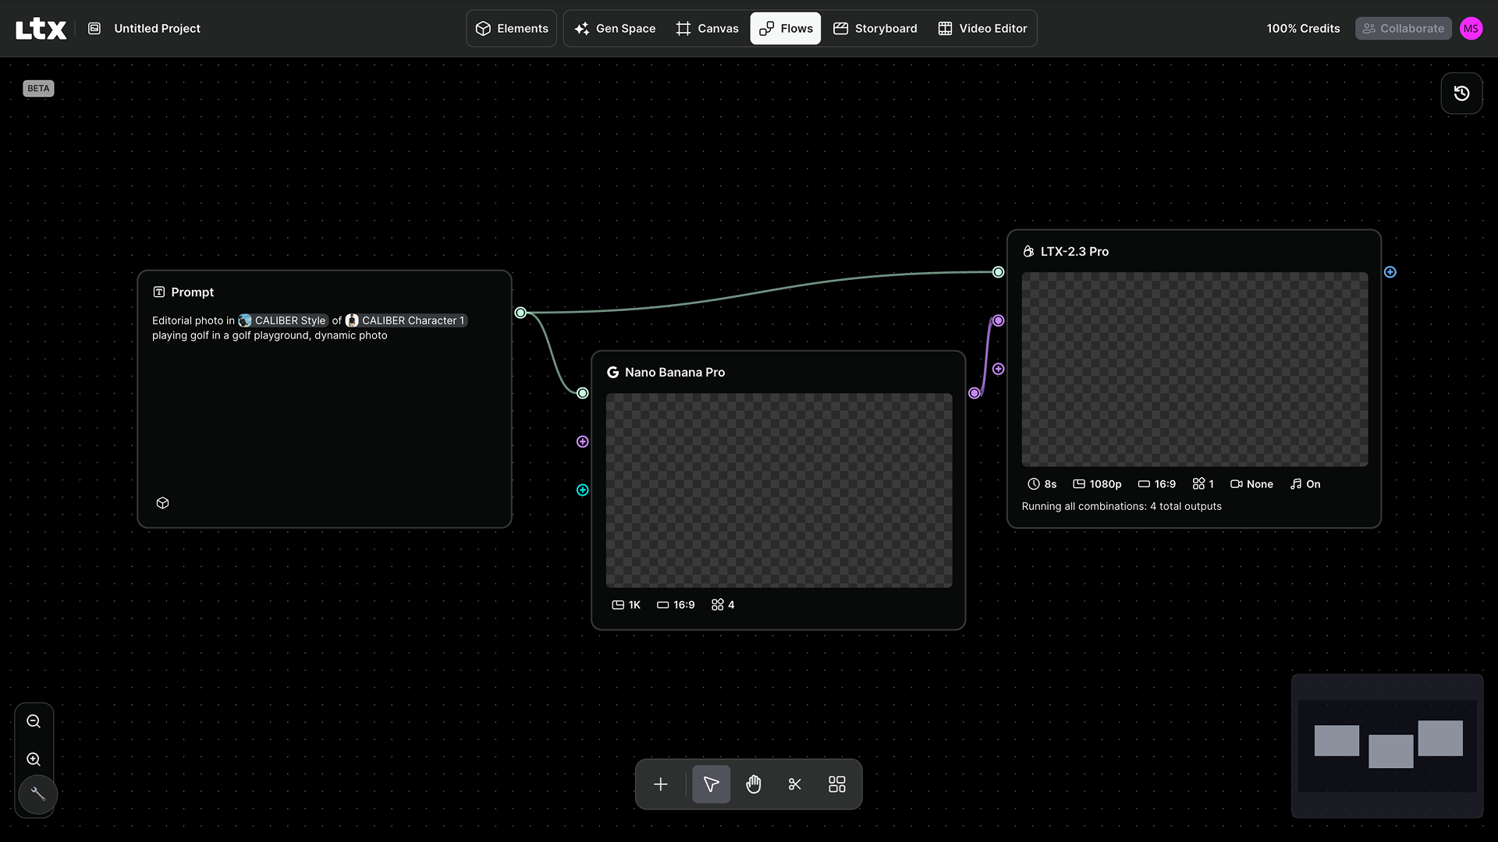Change the camera motion None setting
This screenshot has width=1498, height=842.
coord(1251,484)
